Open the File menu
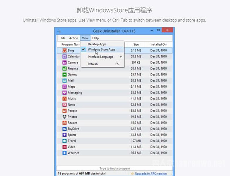Screen dimensions: 230x176 pos(63,38)
